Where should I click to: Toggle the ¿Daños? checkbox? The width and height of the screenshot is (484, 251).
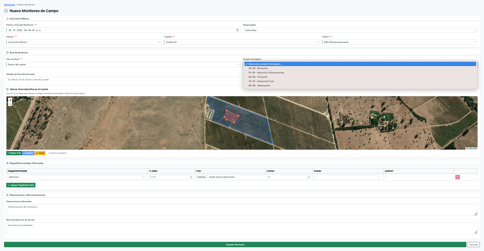tap(386, 177)
